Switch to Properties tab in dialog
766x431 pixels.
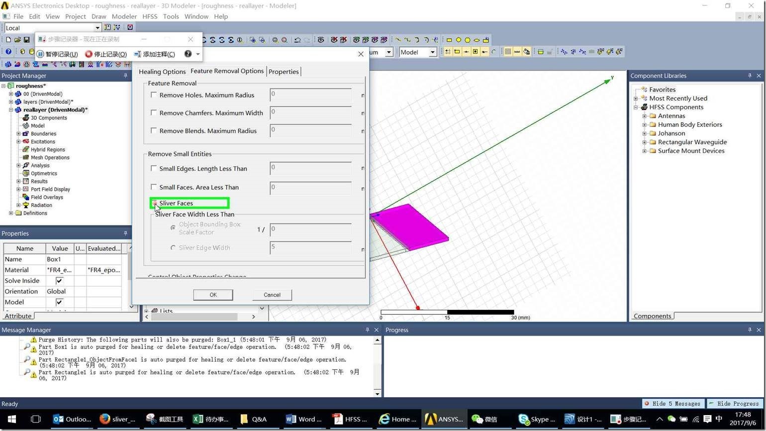[x=284, y=72]
